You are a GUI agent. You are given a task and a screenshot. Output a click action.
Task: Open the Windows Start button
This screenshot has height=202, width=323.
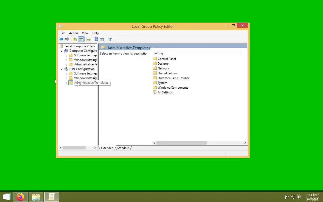[x=7, y=197]
